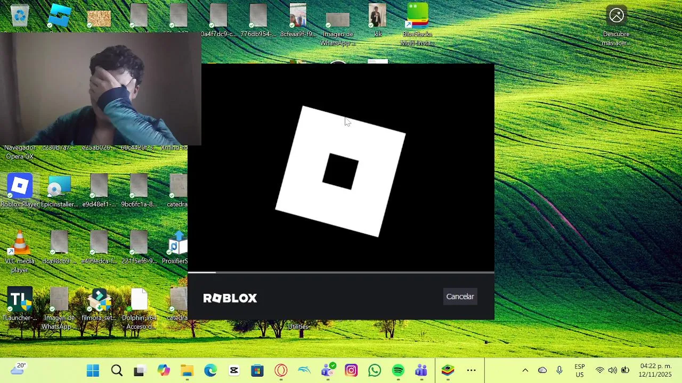Click the microphone icon in system tray
This screenshot has width=682, height=383.
coord(559,370)
